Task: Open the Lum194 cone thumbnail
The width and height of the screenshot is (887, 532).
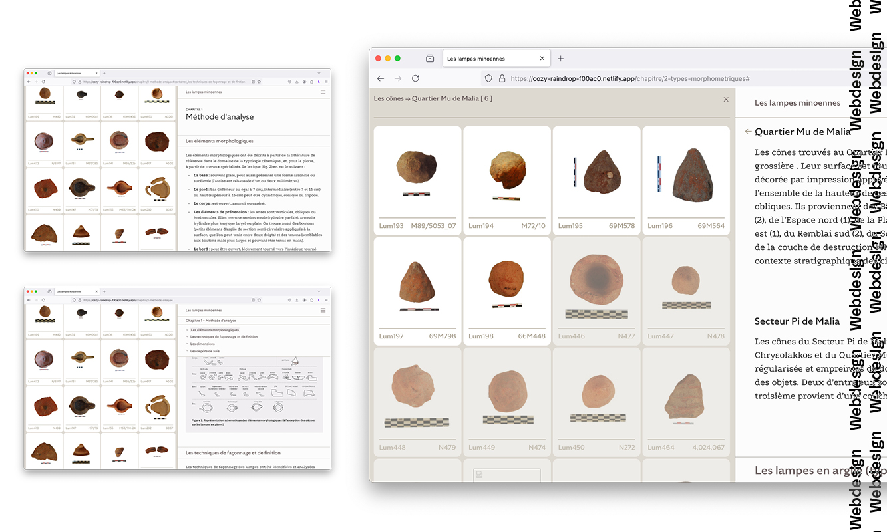Action: [x=507, y=180]
